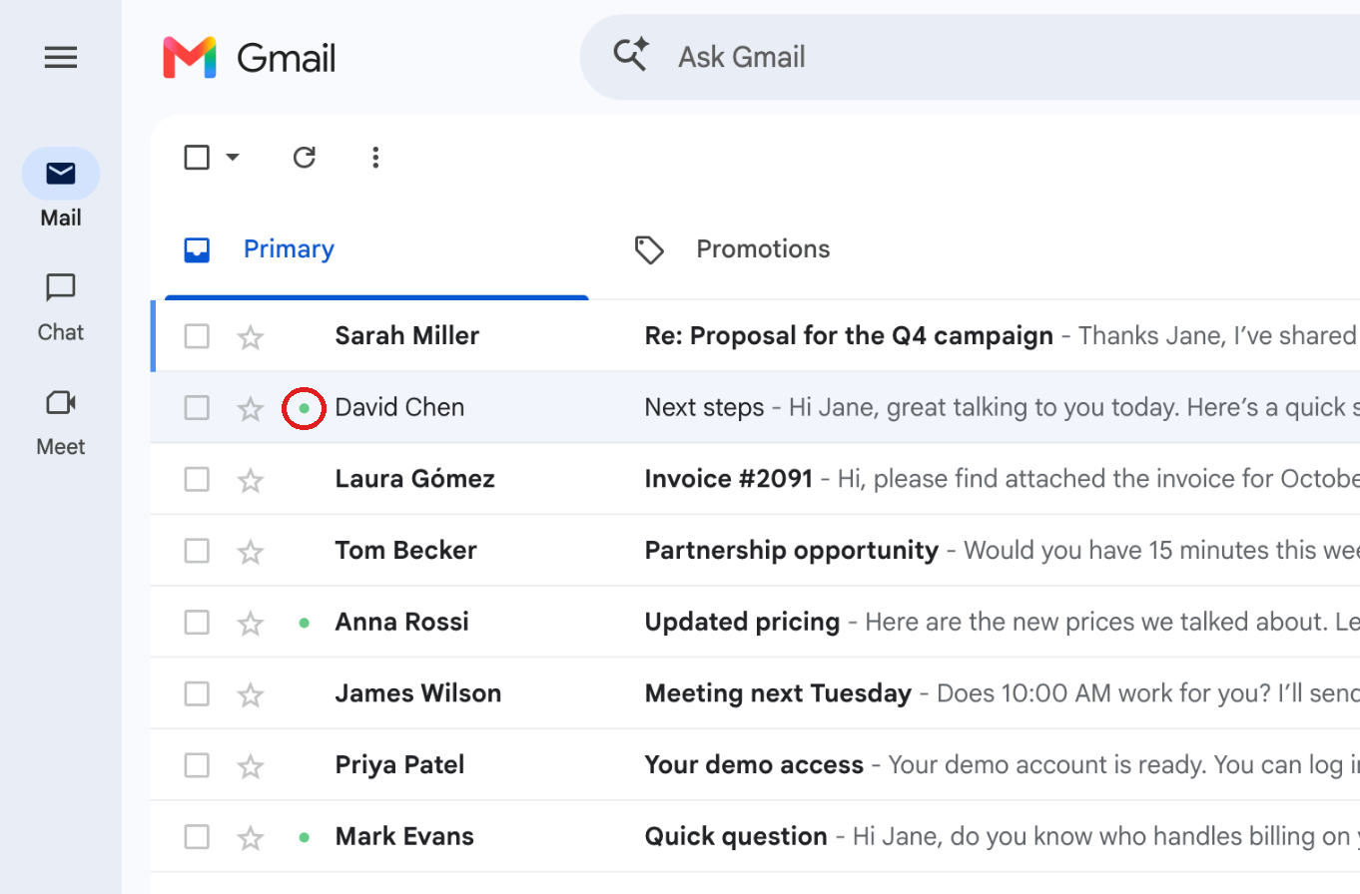Click the green dot beside Mark Evans
This screenshot has height=894, width=1360.
tap(305, 837)
